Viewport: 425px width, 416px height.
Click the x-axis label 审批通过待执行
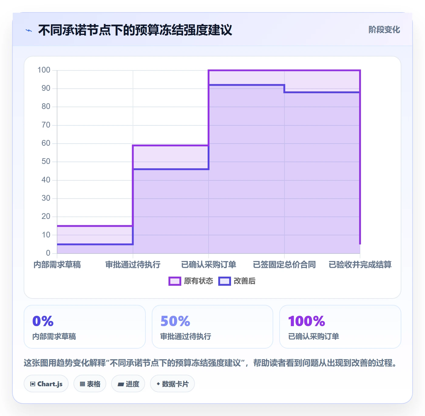133,265
